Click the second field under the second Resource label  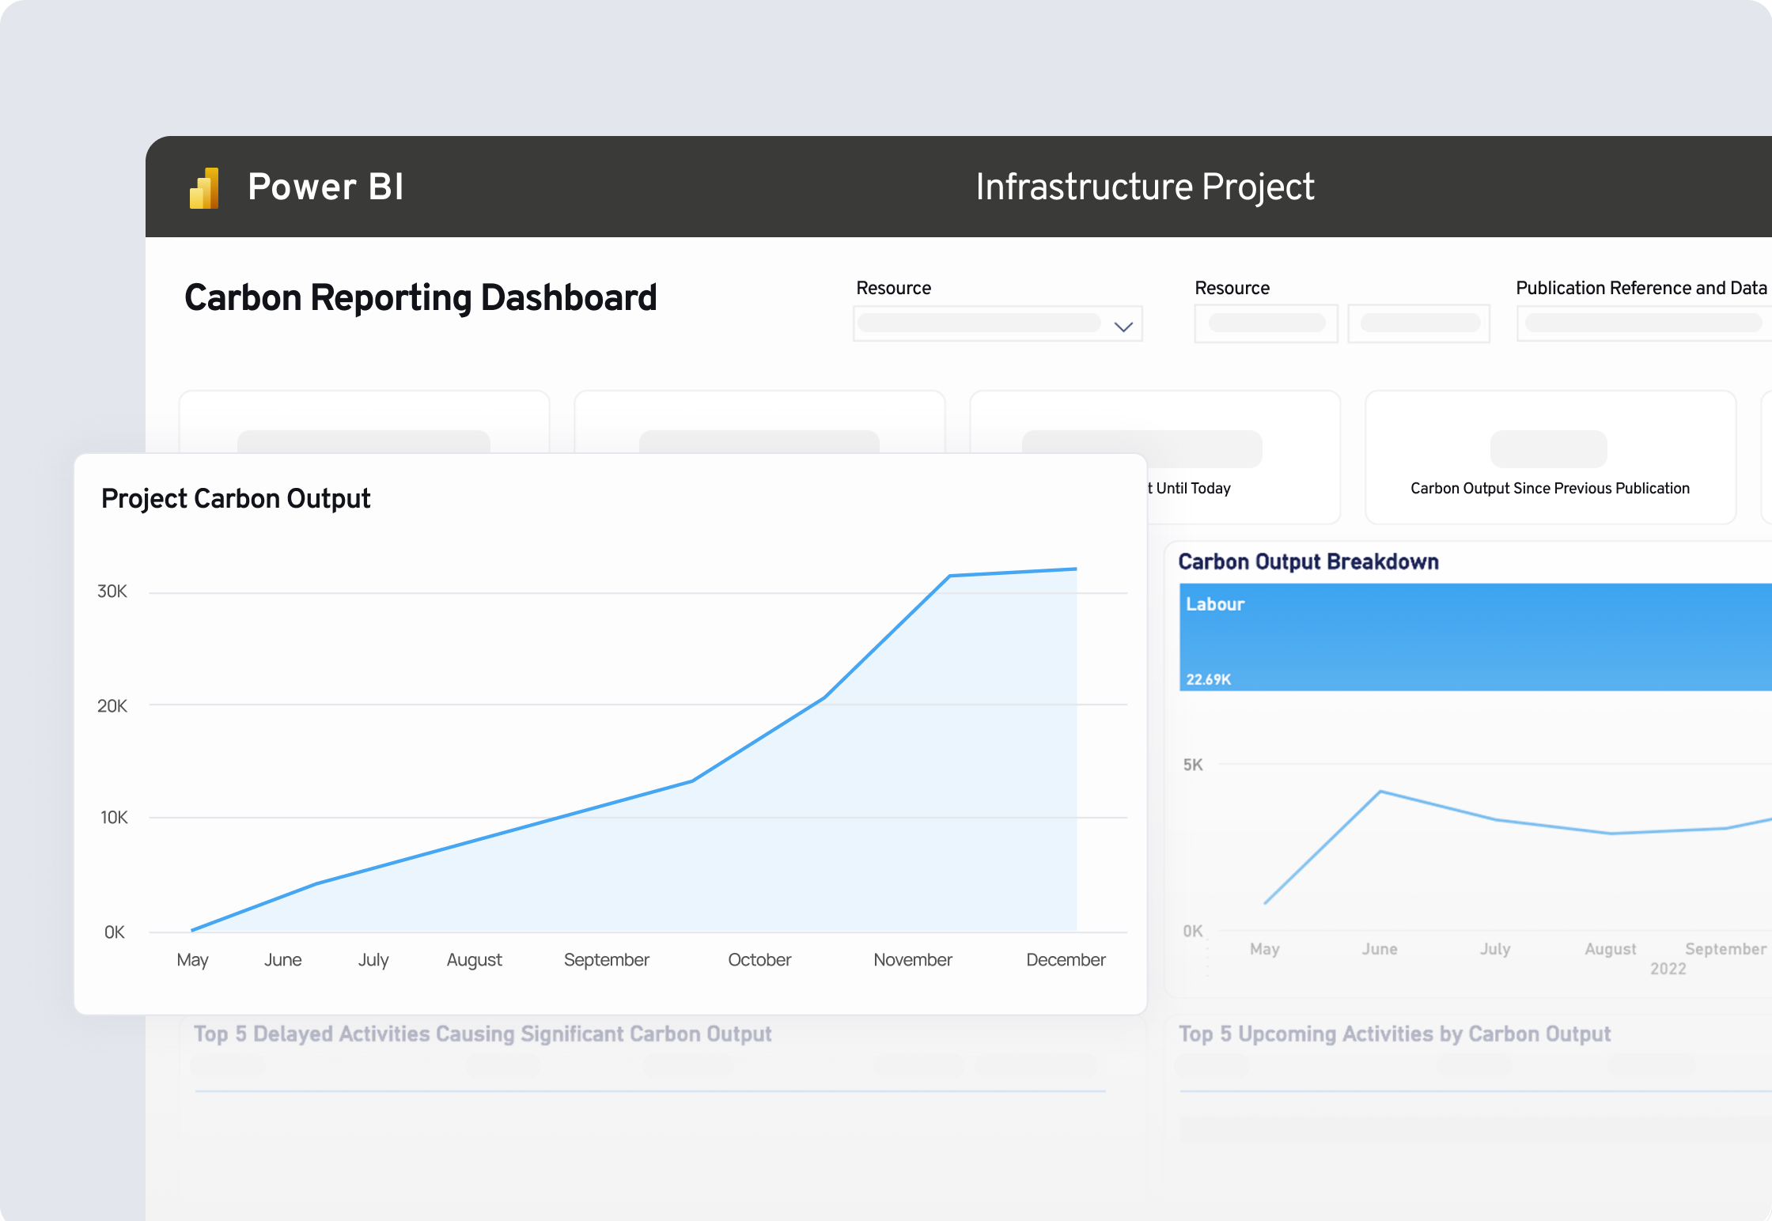(x=1419, y=323)
